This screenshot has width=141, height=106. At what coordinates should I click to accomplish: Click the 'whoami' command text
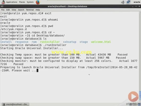tap(53, 20)
